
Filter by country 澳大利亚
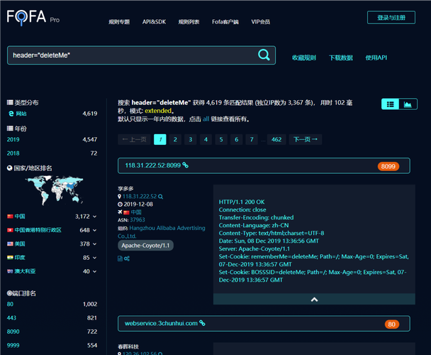pos(25,271)
